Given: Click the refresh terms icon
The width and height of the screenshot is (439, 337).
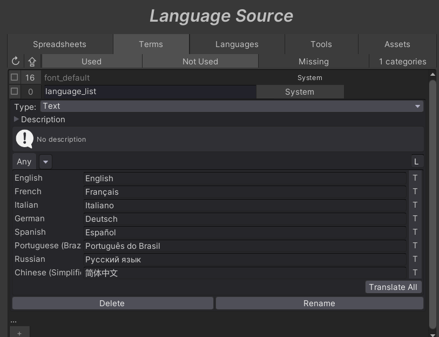Looking at the screenshot, I should point(16,61).
